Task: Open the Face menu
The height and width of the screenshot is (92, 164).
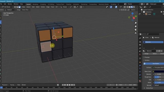Action: point(53,7)
